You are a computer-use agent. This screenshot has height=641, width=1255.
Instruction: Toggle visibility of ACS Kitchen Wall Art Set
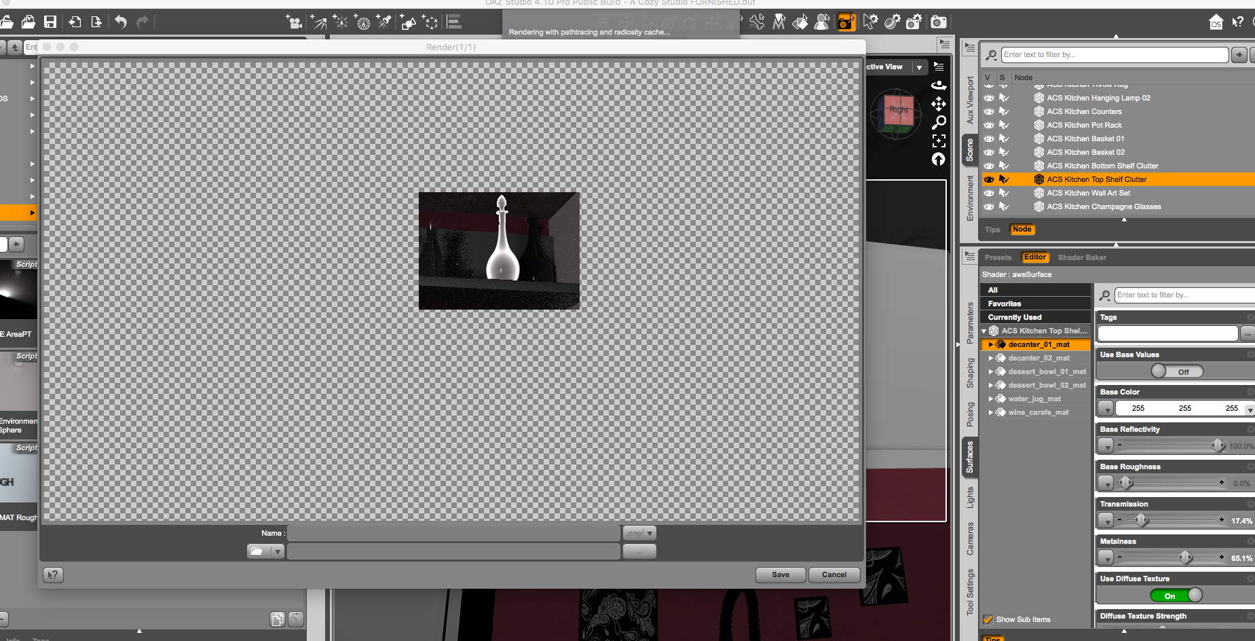click(989, 193)
